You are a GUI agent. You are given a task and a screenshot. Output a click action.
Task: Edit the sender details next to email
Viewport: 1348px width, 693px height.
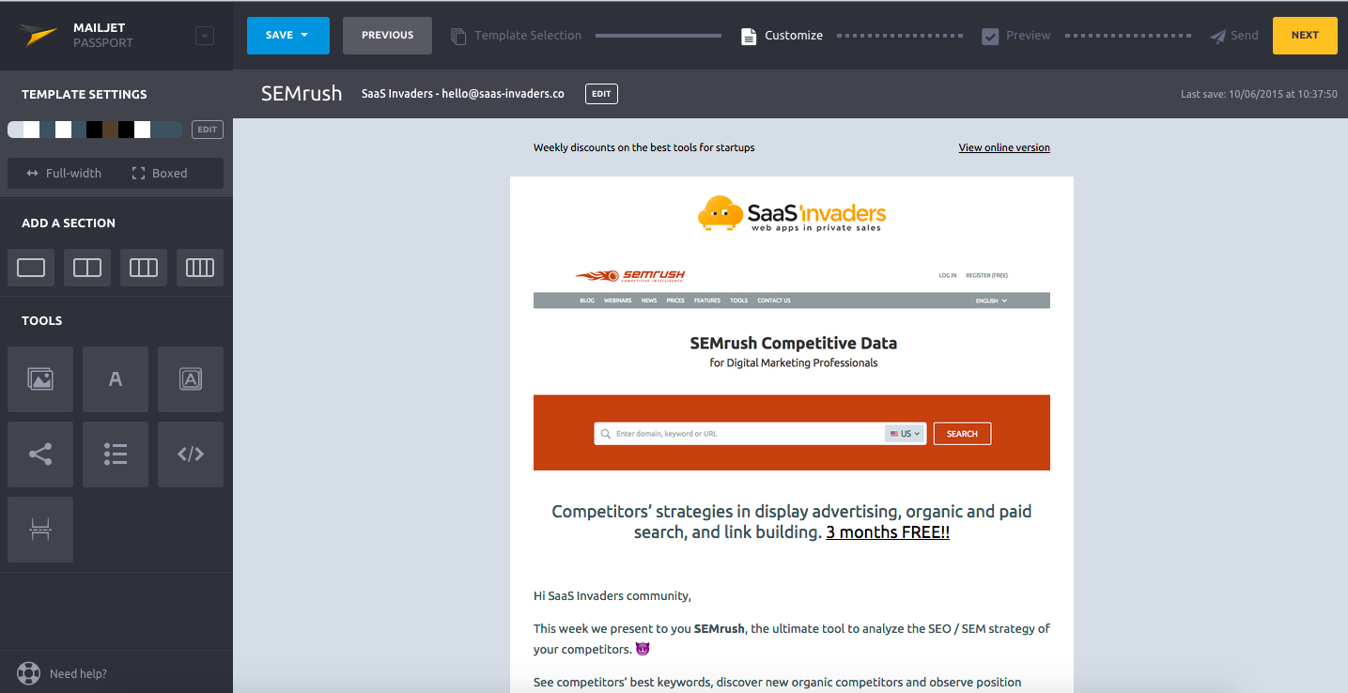(x=601, y=94)
